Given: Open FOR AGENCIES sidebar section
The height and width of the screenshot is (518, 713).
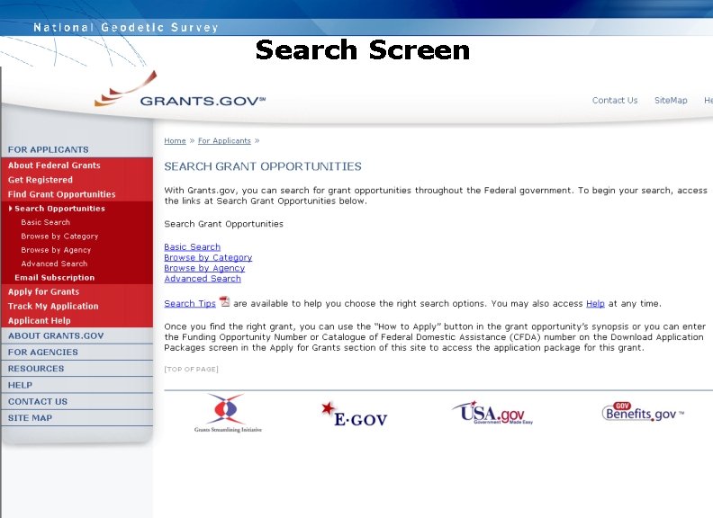Looking at the screenshot, I should [42, 353].
